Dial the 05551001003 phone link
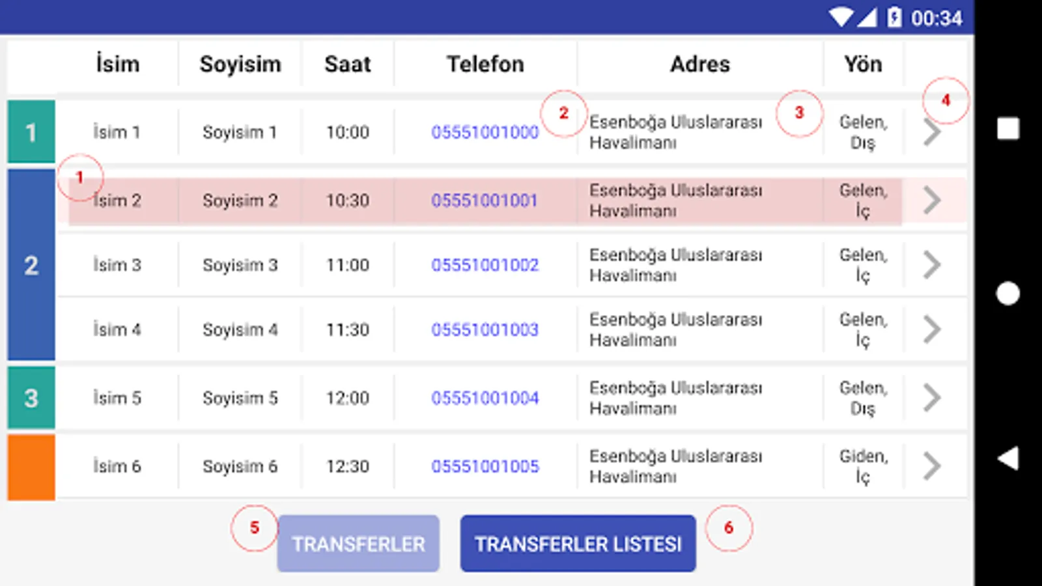The height and width of the screenshot is (586, 1042). (x=485, y=329)
